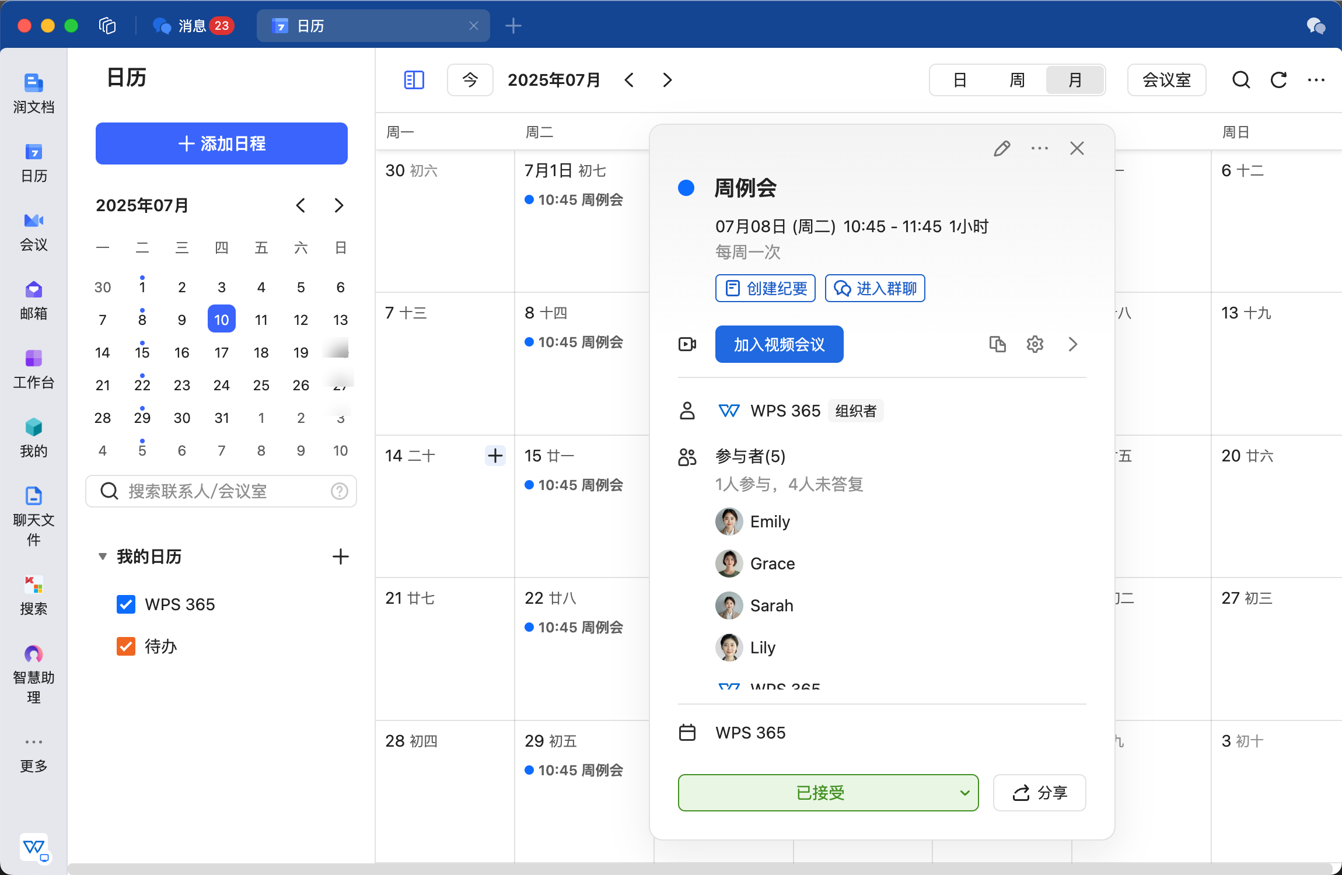The width and height of the screenshot is (1342, 875).
Task: Uncheck the WPS 365 calendar checkbox
Action: [x=126, y=604]
